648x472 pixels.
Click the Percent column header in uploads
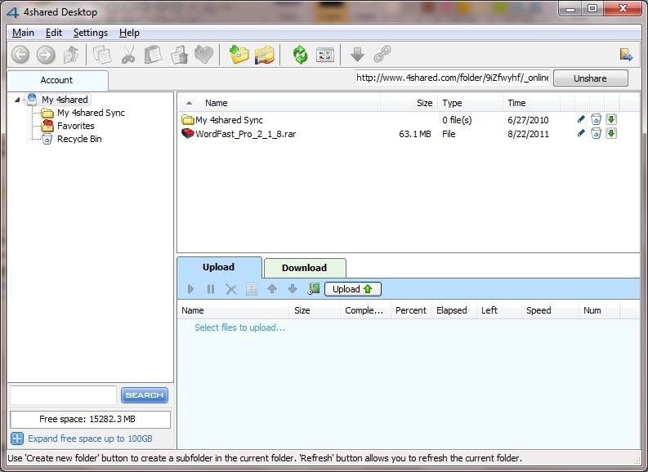[411, 310]
